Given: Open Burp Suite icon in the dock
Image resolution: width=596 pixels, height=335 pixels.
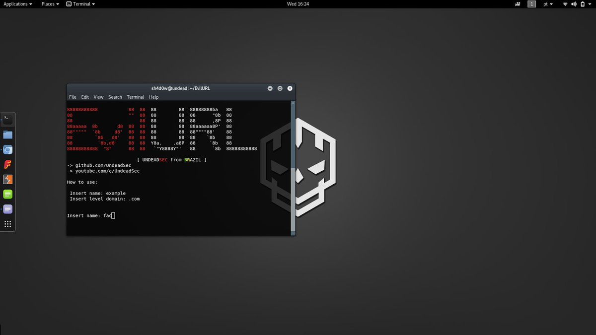Looking at the screenshot, I should (x=7, y=179).
